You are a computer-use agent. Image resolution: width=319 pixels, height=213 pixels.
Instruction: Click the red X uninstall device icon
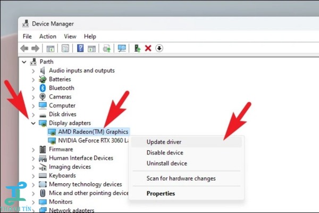[148, 48]
